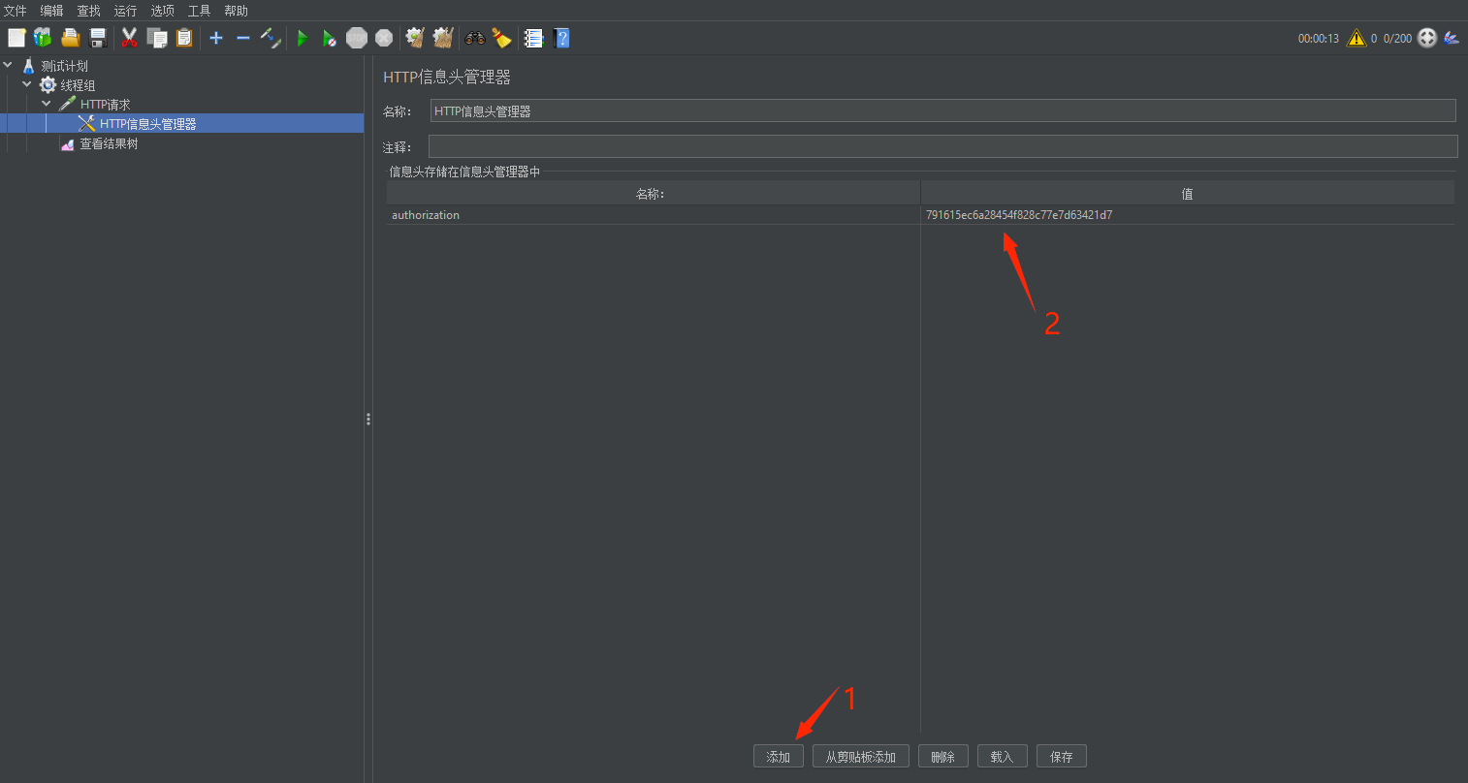Clear all results with double-gear broom icon
The height and width of the screenshot is (783, 1468).
coord(443,38)
